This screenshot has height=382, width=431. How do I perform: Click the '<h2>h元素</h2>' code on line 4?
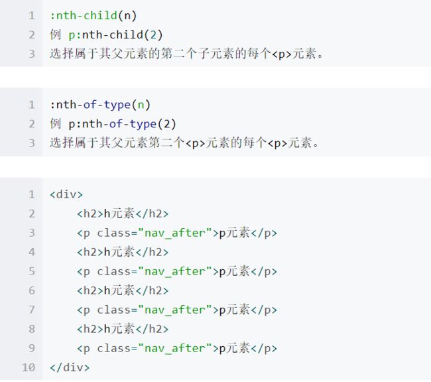[123, 252]
